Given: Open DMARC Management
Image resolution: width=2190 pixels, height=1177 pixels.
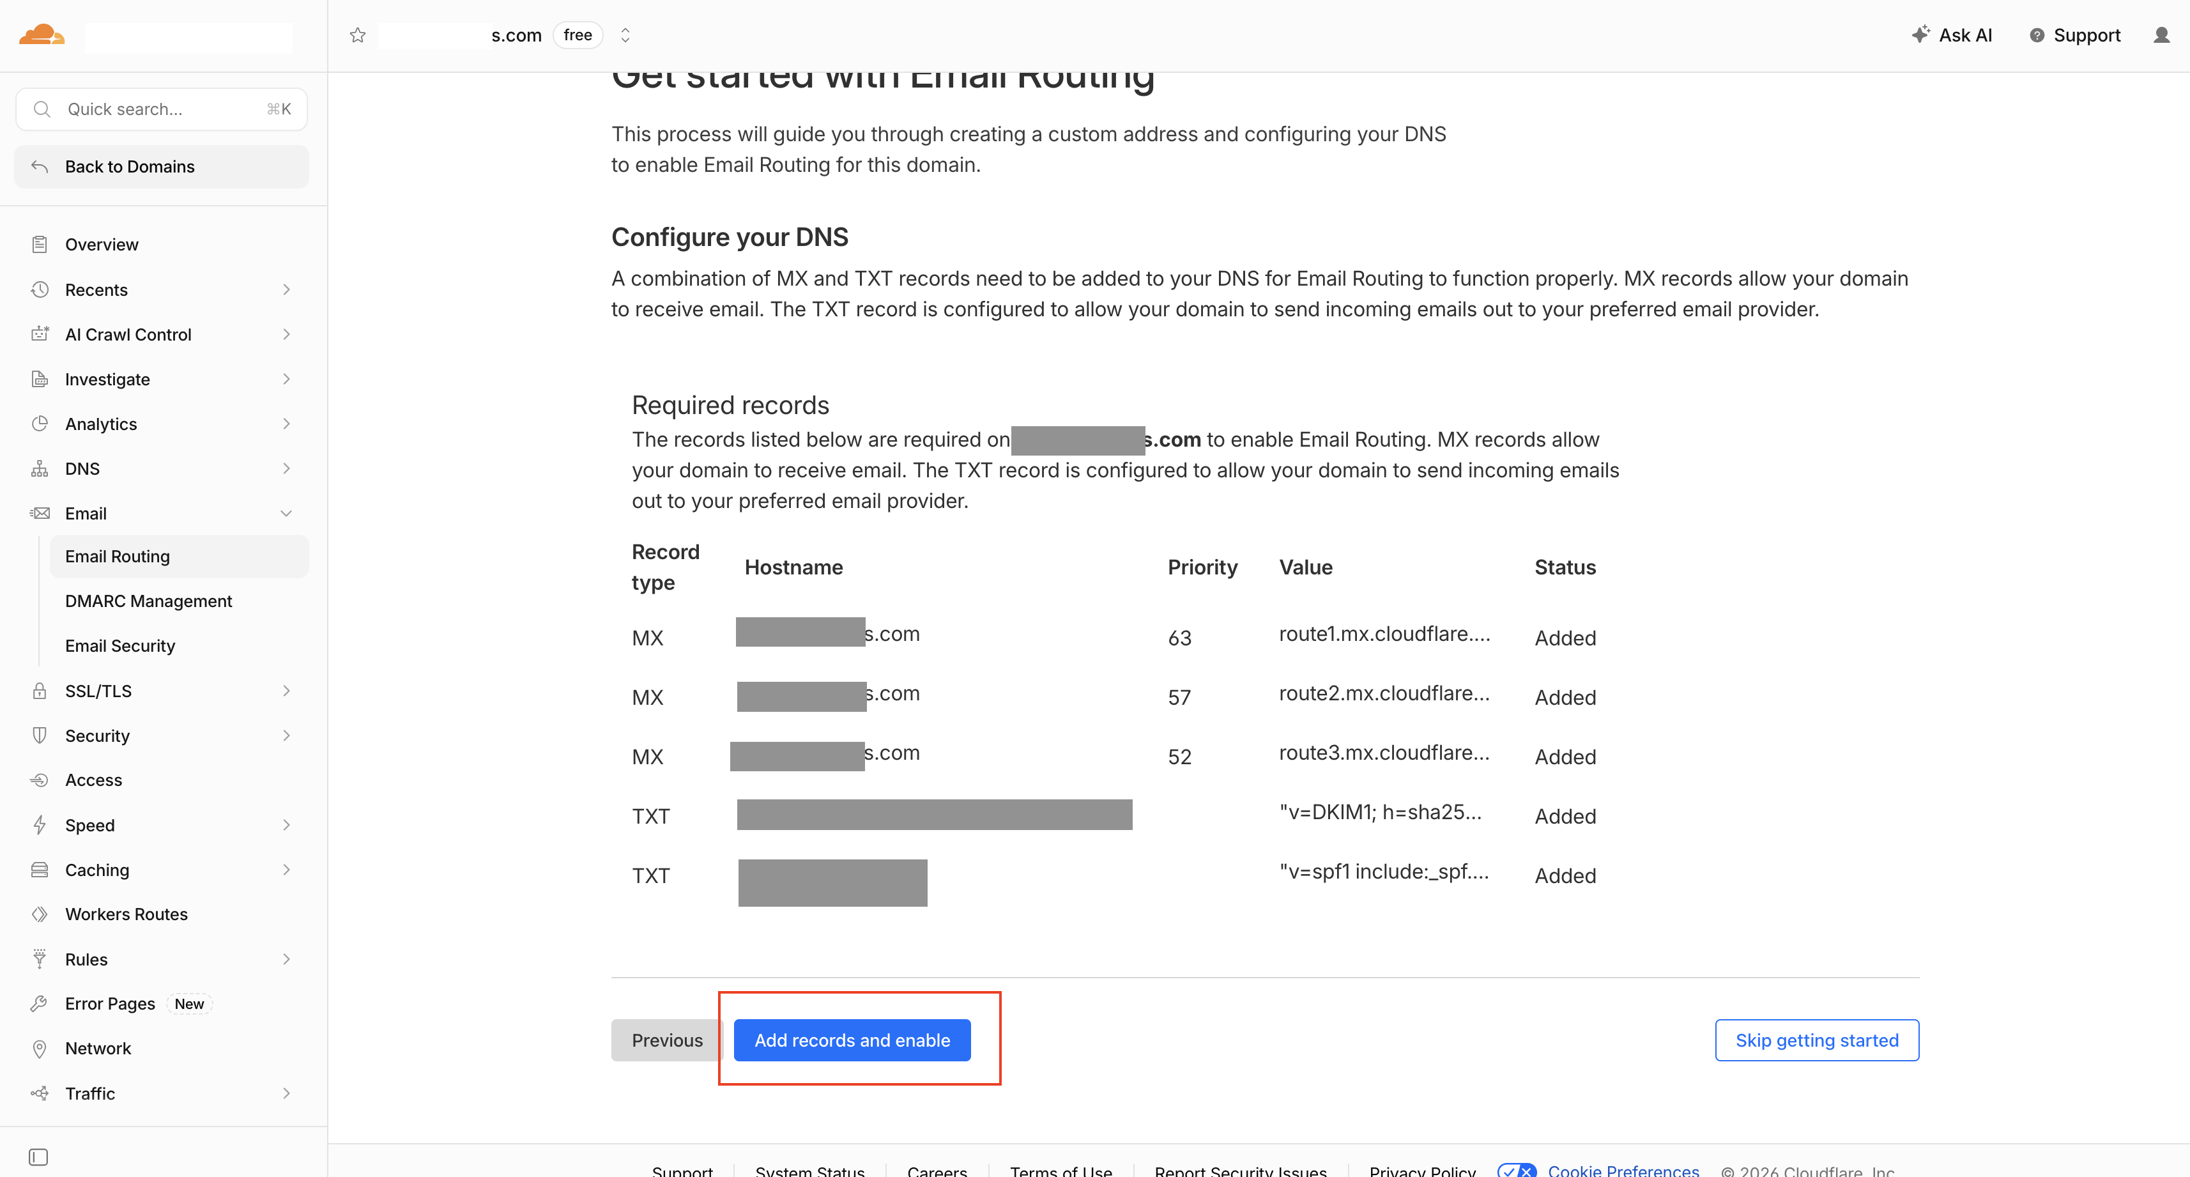Looking at the screenshot, I should 148,601.
